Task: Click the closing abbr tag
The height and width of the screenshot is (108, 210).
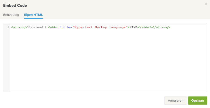Action: 145,27
